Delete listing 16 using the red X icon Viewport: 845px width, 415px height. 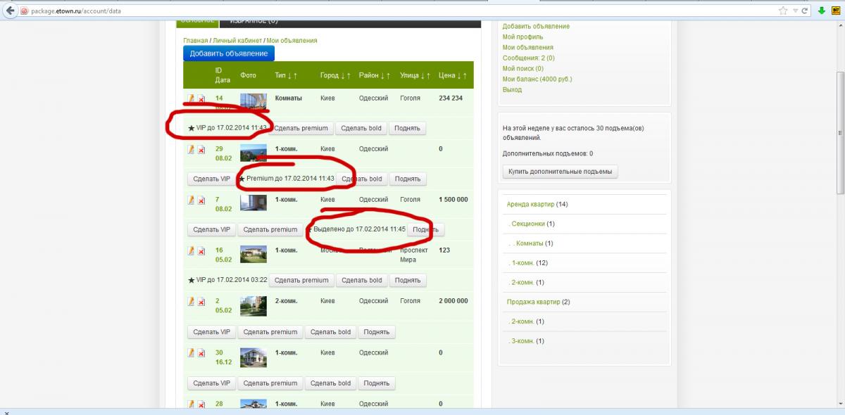coord(201,251)
